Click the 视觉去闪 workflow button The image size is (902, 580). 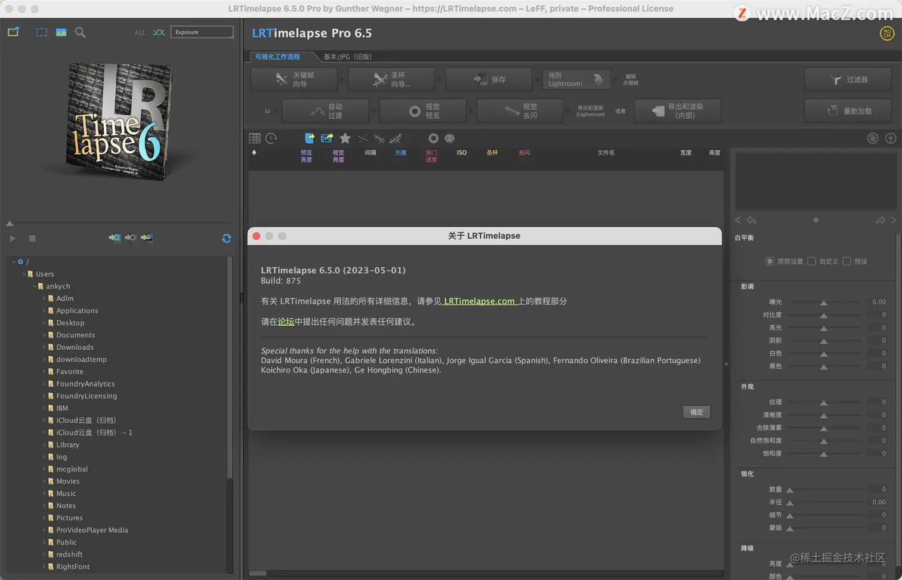[521, 111]
